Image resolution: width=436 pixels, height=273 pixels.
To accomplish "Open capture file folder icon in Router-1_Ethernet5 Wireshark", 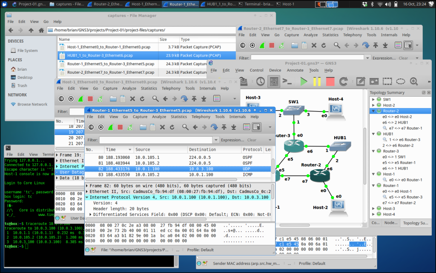I will [x=143, y=127].
